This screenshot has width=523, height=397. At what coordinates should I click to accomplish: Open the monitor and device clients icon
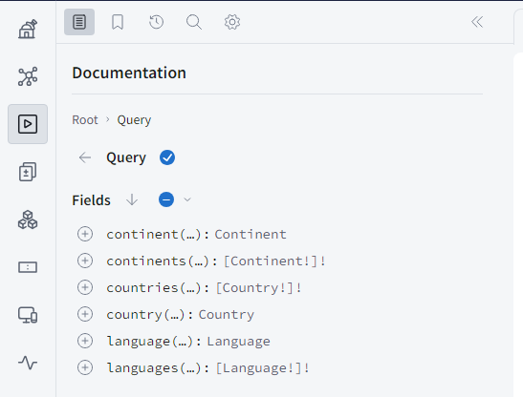28,315
